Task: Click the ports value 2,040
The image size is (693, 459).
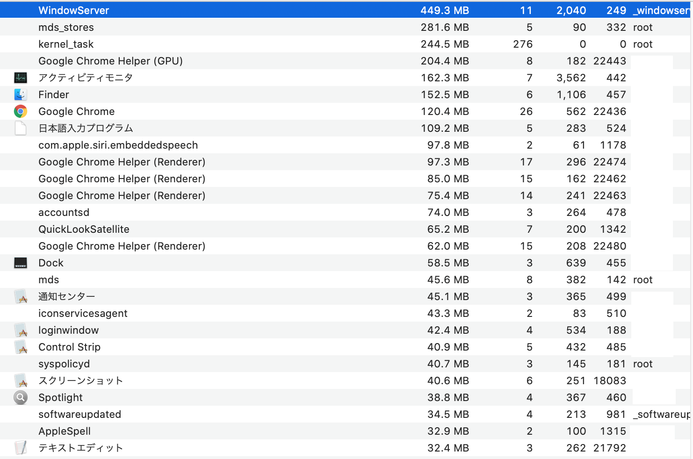Action: click(x=571, y=10)
